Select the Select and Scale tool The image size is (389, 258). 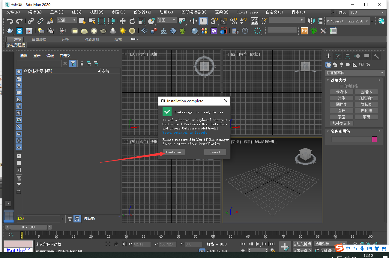[142, 21]
